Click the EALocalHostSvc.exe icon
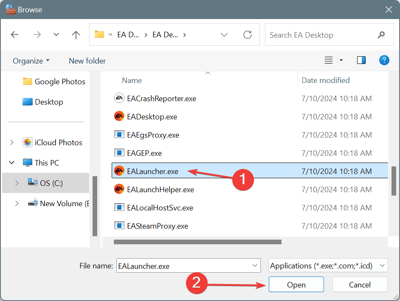The image size is (400, 301). 119,207
